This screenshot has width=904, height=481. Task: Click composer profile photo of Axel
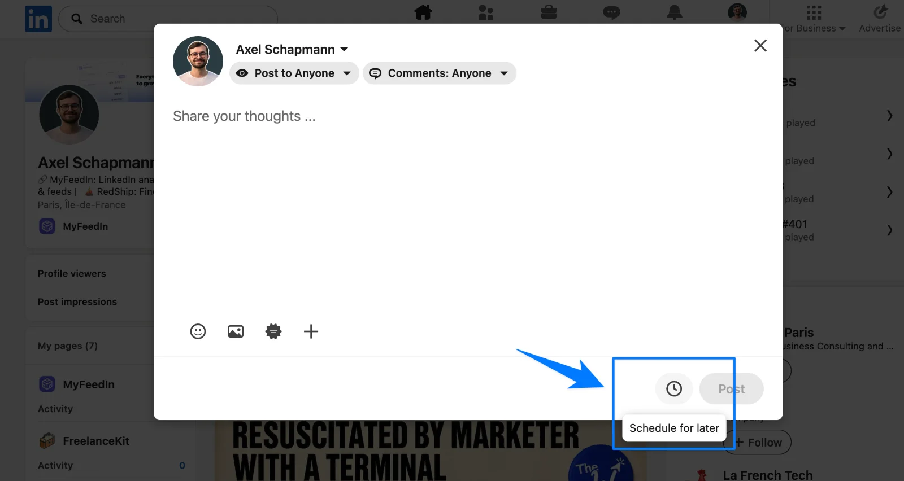[198, 61]
